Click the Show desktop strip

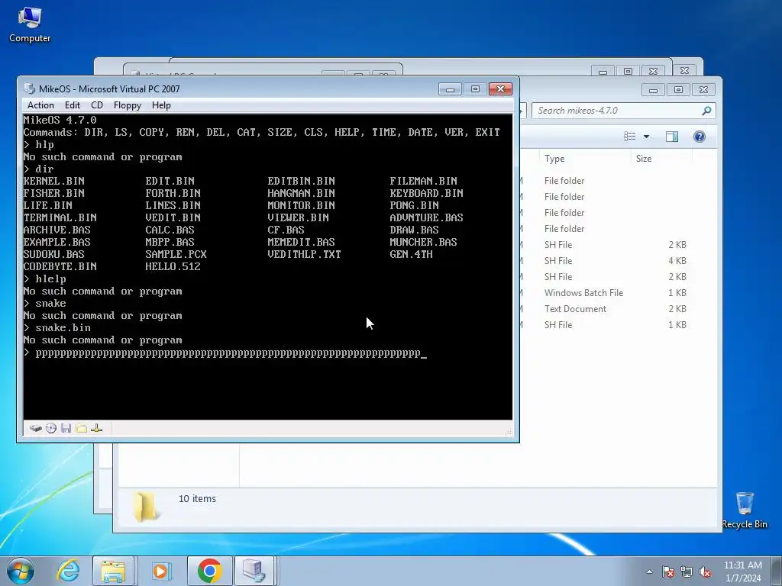point(777,571)
